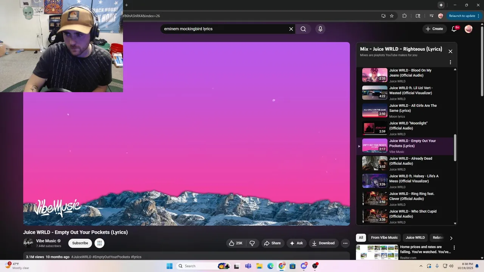Open YouTube notifications bell

(455, 29)
